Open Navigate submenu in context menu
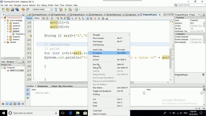The width and height of the screenshot is (206, 116). [109, 35]
